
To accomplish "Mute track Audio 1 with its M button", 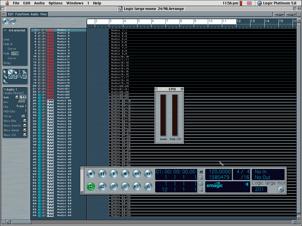I will [x=40, y=30].
